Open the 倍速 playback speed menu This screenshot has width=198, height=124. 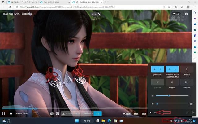[x=144, y=114]
